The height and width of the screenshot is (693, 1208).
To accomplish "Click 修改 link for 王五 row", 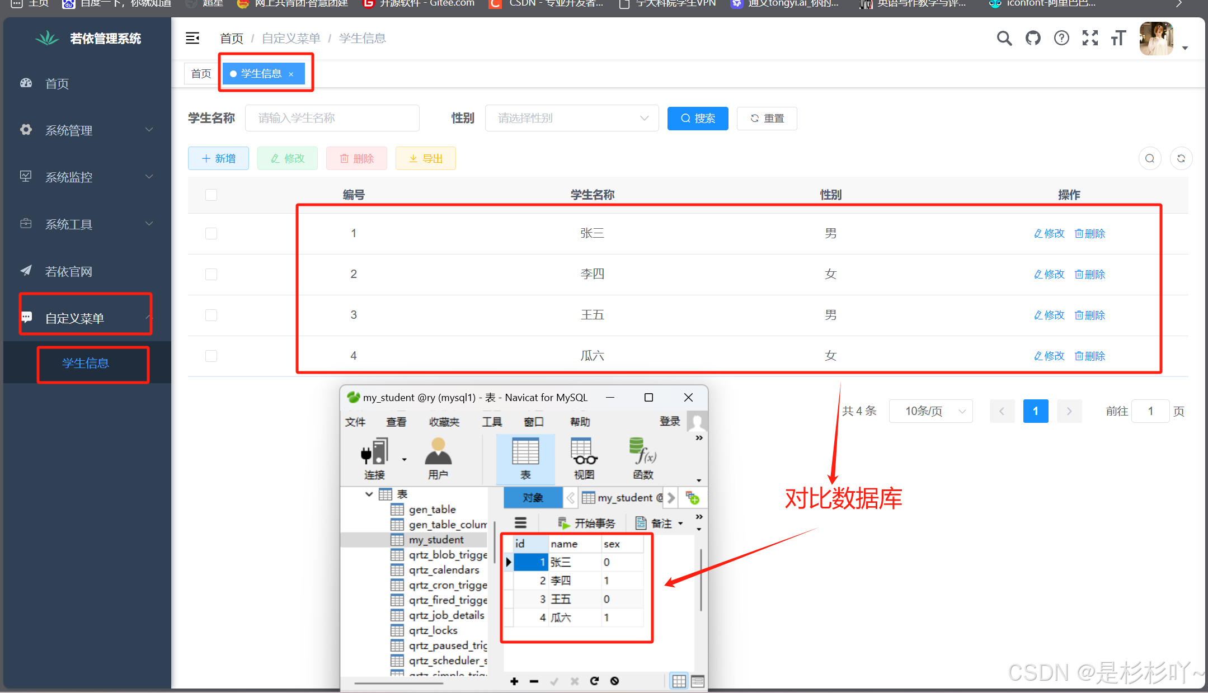I will coord(1049,315).
